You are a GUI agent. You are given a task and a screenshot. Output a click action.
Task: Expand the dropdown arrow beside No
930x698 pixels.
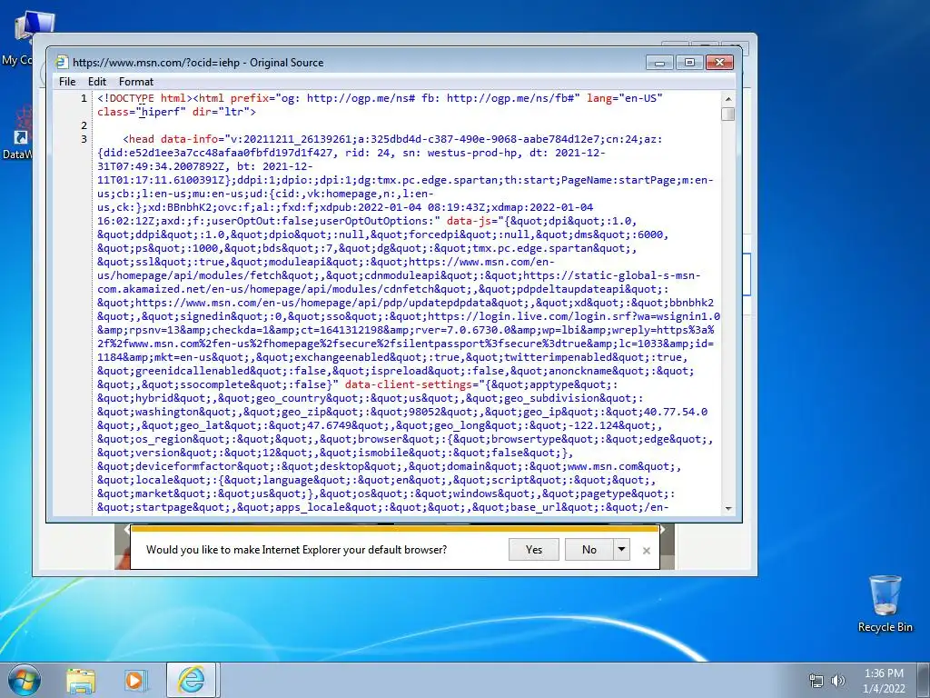pos(621,550)
